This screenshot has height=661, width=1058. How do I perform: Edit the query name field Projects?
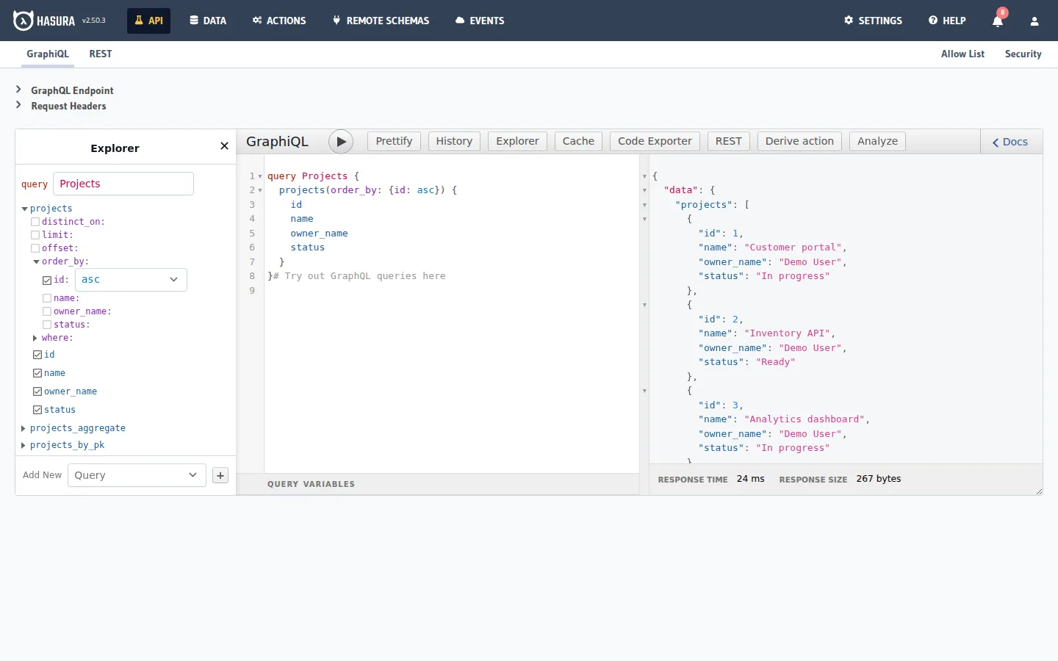click(123, 184)
